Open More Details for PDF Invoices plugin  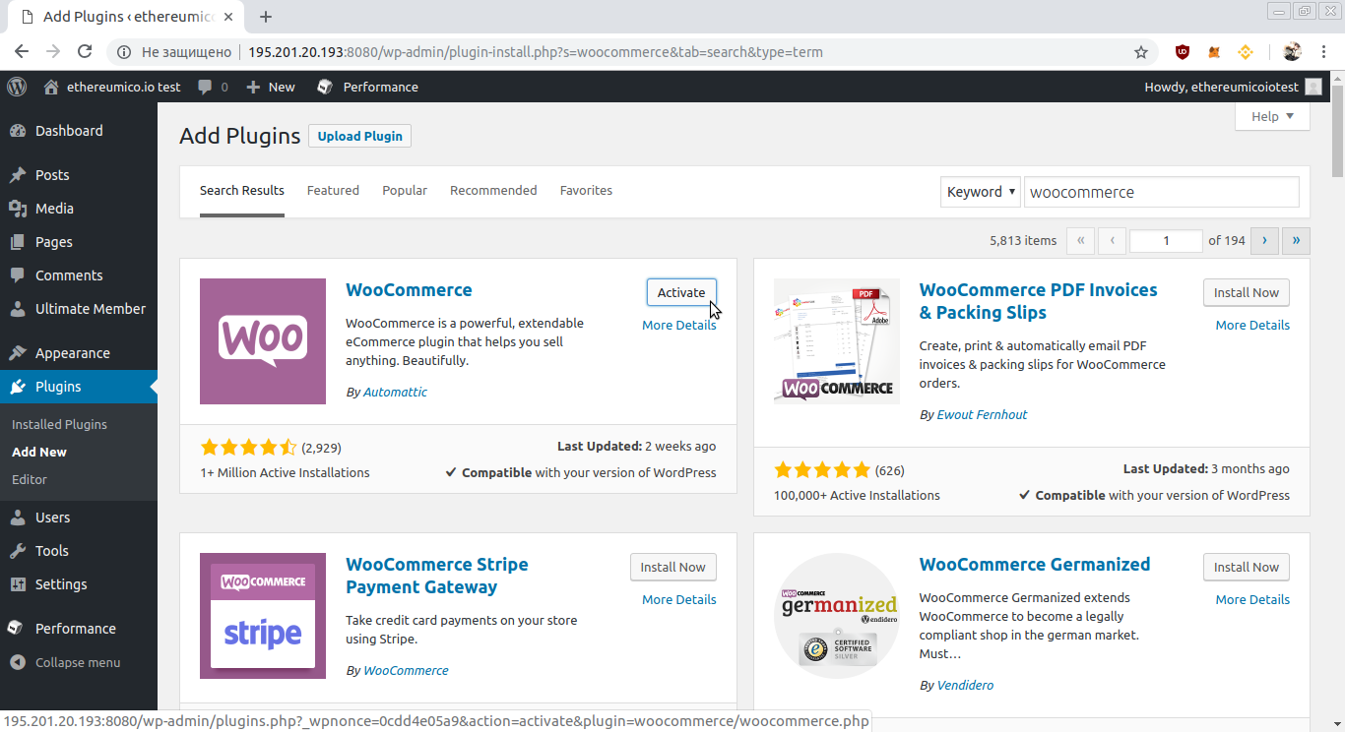[x=1252, y=326]
